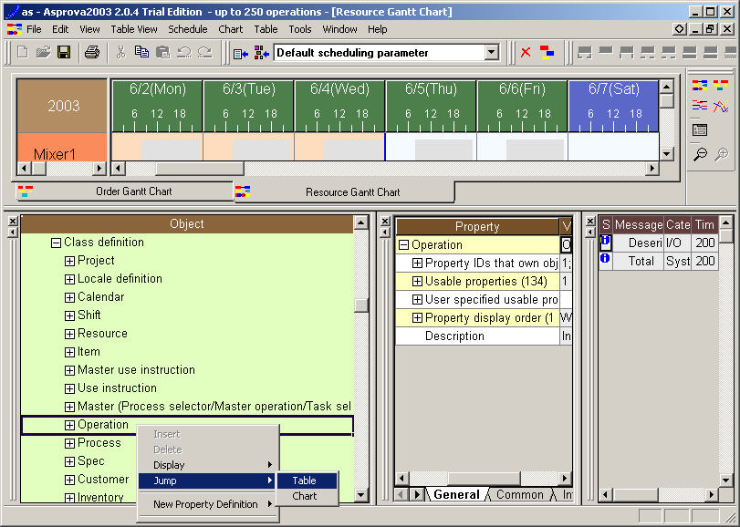
Task: Click the Cut scissors icon
Action: pyautogui.click(x=120, y=52)
